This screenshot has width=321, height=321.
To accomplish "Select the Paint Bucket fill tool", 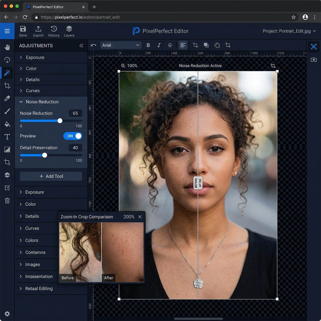I will 7,124.
